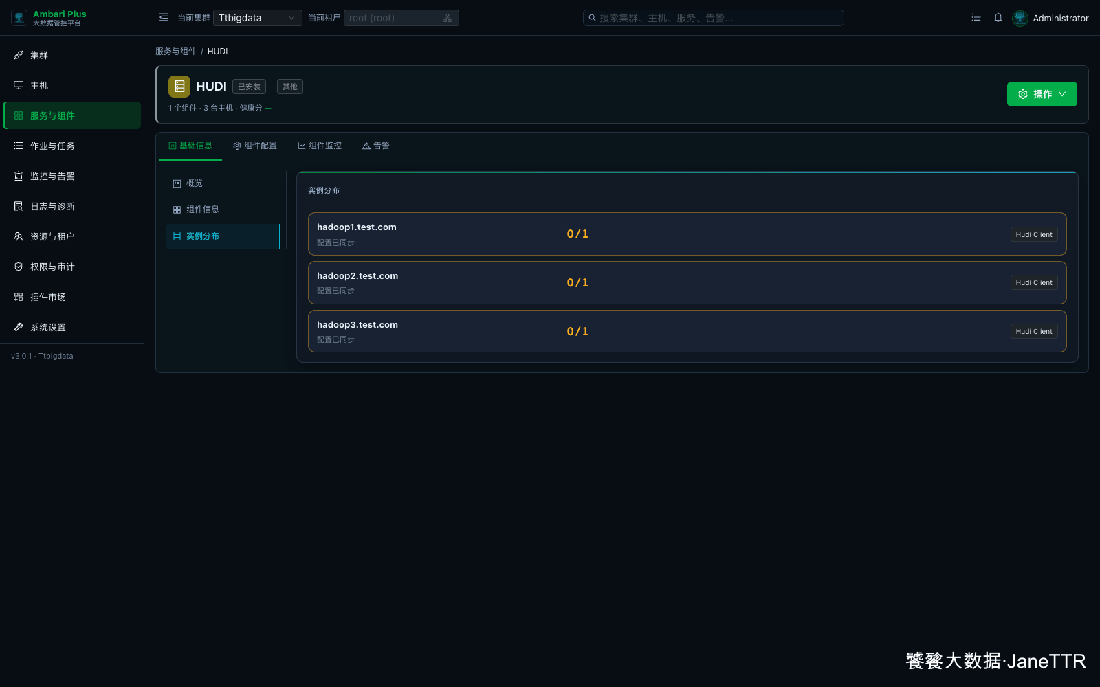Click the 组件信息 grid icon

coord(177,210)
